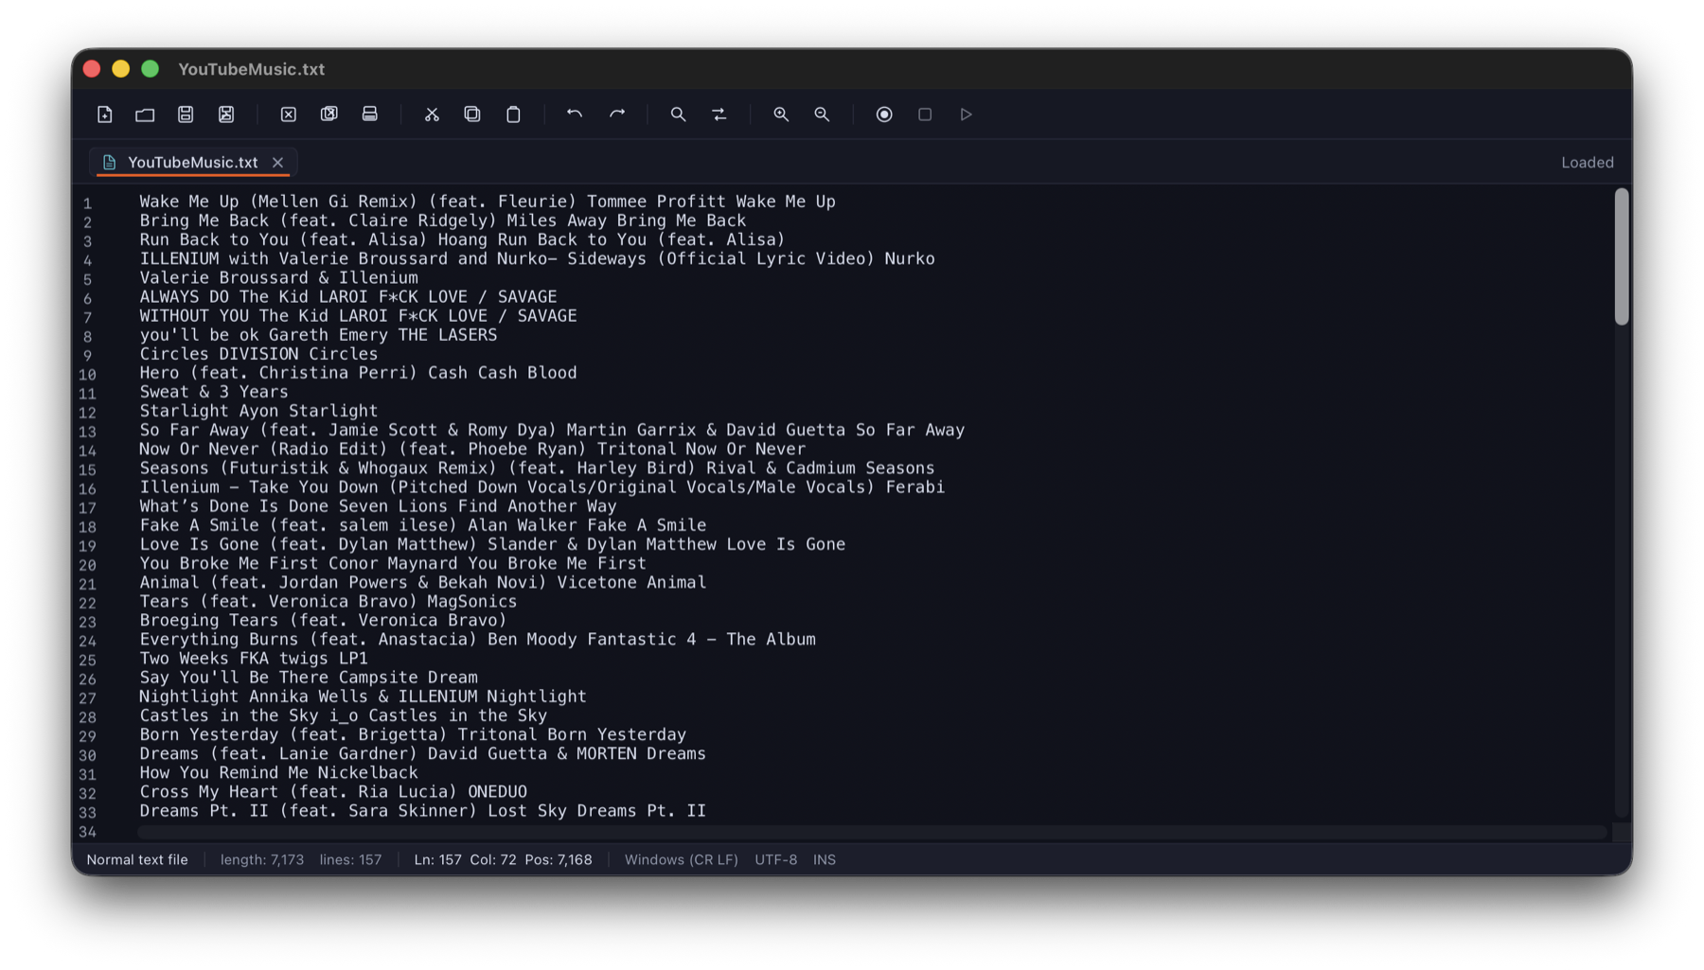Screen dimensions: 1704x970
Task: Open the Replace tool
Action: pos(719,115)
